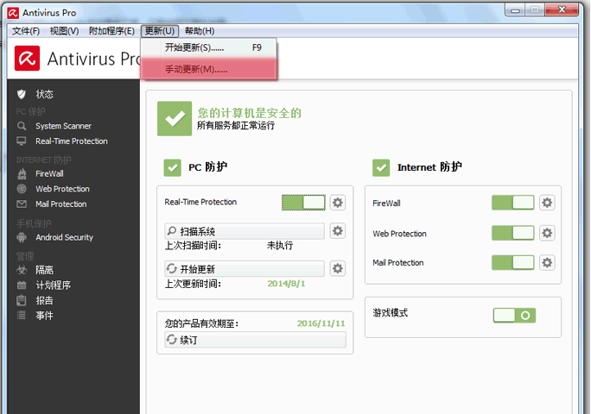
Task: Open the Mail Protection settings gear
Action: tap(547, 262)
